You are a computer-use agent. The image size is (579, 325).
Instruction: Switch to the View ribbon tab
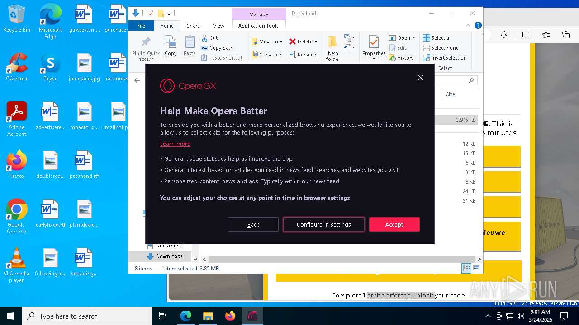point(218,26)
